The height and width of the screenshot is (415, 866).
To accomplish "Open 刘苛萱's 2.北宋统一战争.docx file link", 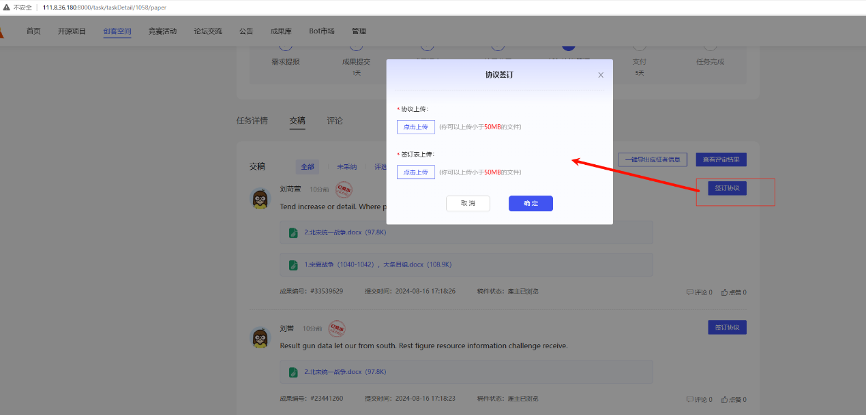I will (x=346, y=232).
